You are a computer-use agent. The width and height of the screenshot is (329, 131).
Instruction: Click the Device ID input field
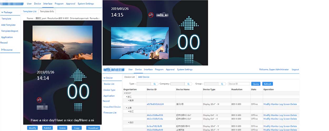239,84
